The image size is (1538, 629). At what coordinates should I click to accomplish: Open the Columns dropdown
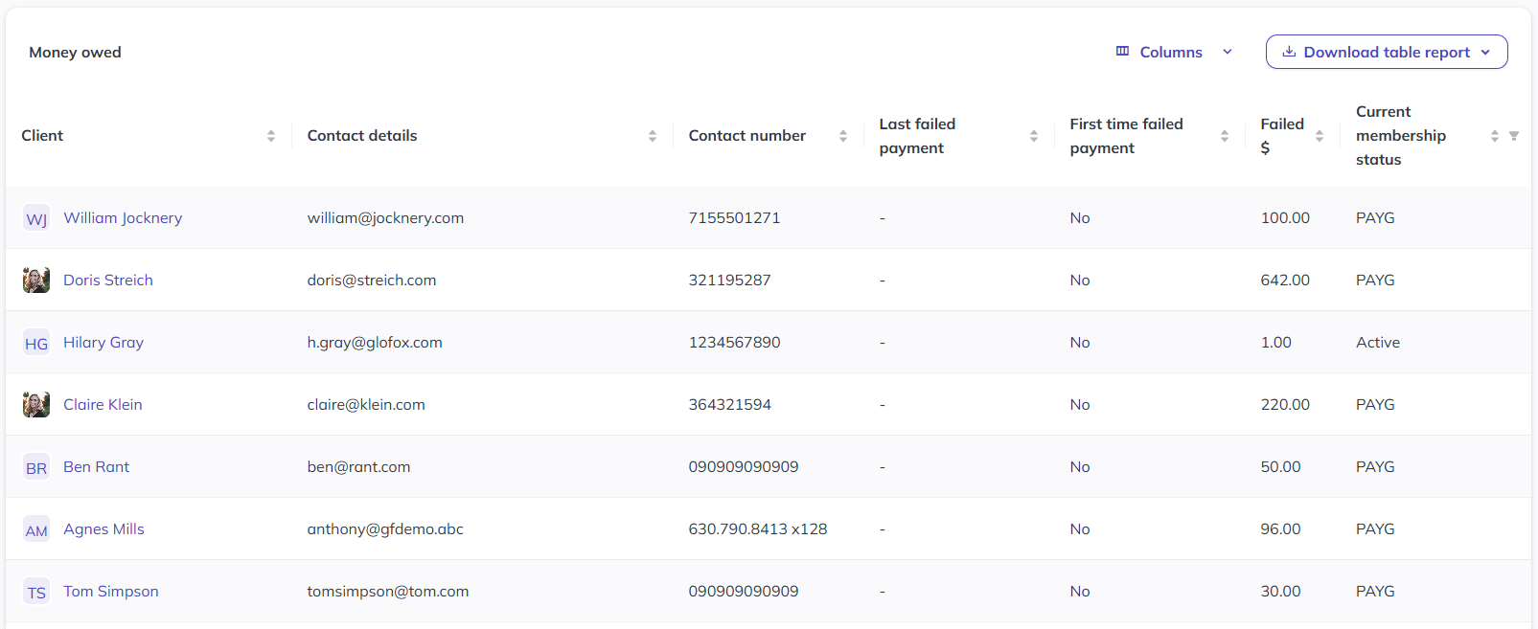click(1175, 52)
